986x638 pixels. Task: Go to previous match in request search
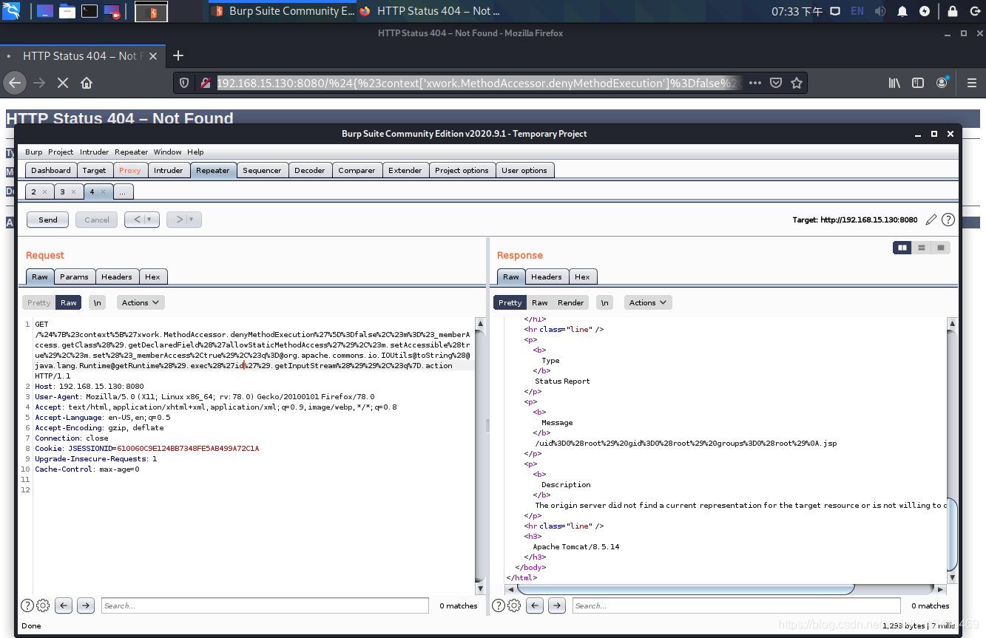pyautogui.click(x=64, y=605)
